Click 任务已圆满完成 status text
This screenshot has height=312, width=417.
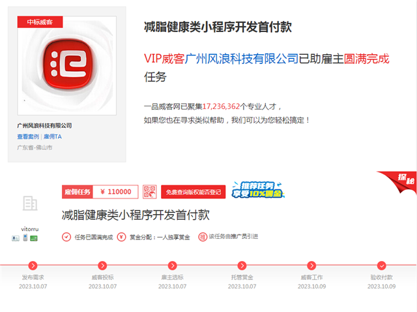[94, 237]
